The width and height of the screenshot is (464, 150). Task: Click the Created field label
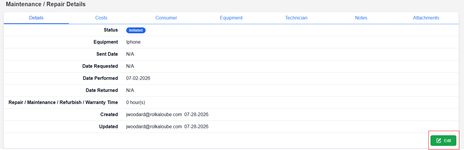tap(109, 114)
